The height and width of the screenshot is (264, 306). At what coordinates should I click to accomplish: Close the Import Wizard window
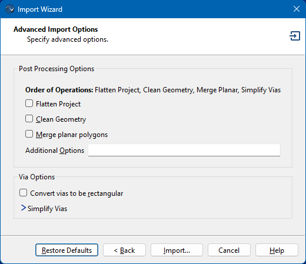pos(297,9)
